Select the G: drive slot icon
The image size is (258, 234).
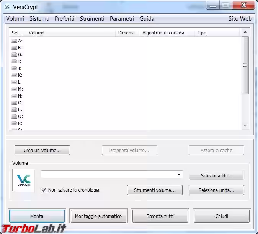pyautogui.click(x=14, y=55)
